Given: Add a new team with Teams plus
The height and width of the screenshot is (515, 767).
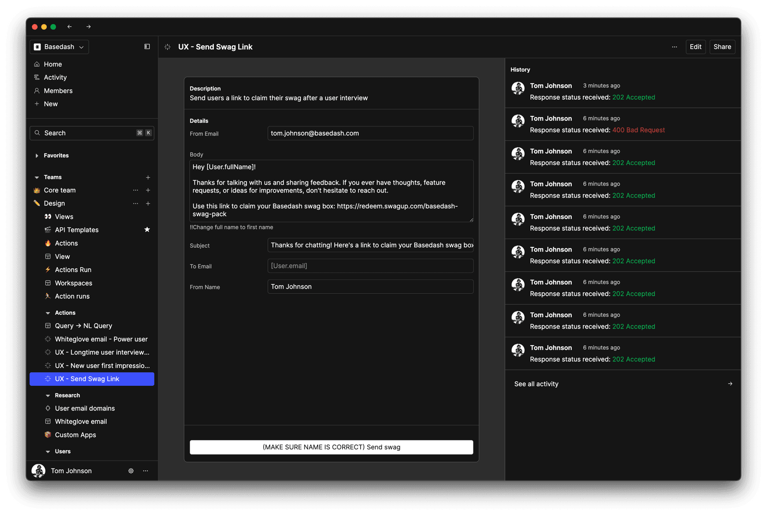Looking at the screenshot, I should tap(148, 177).
